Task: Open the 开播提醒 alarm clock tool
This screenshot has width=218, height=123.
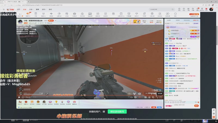Action: 129,14
